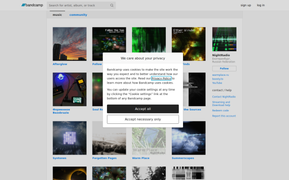This screenshot has height=180, width=289.
Task: Open the Warm Place album cover
Action: tap(149, 141)
